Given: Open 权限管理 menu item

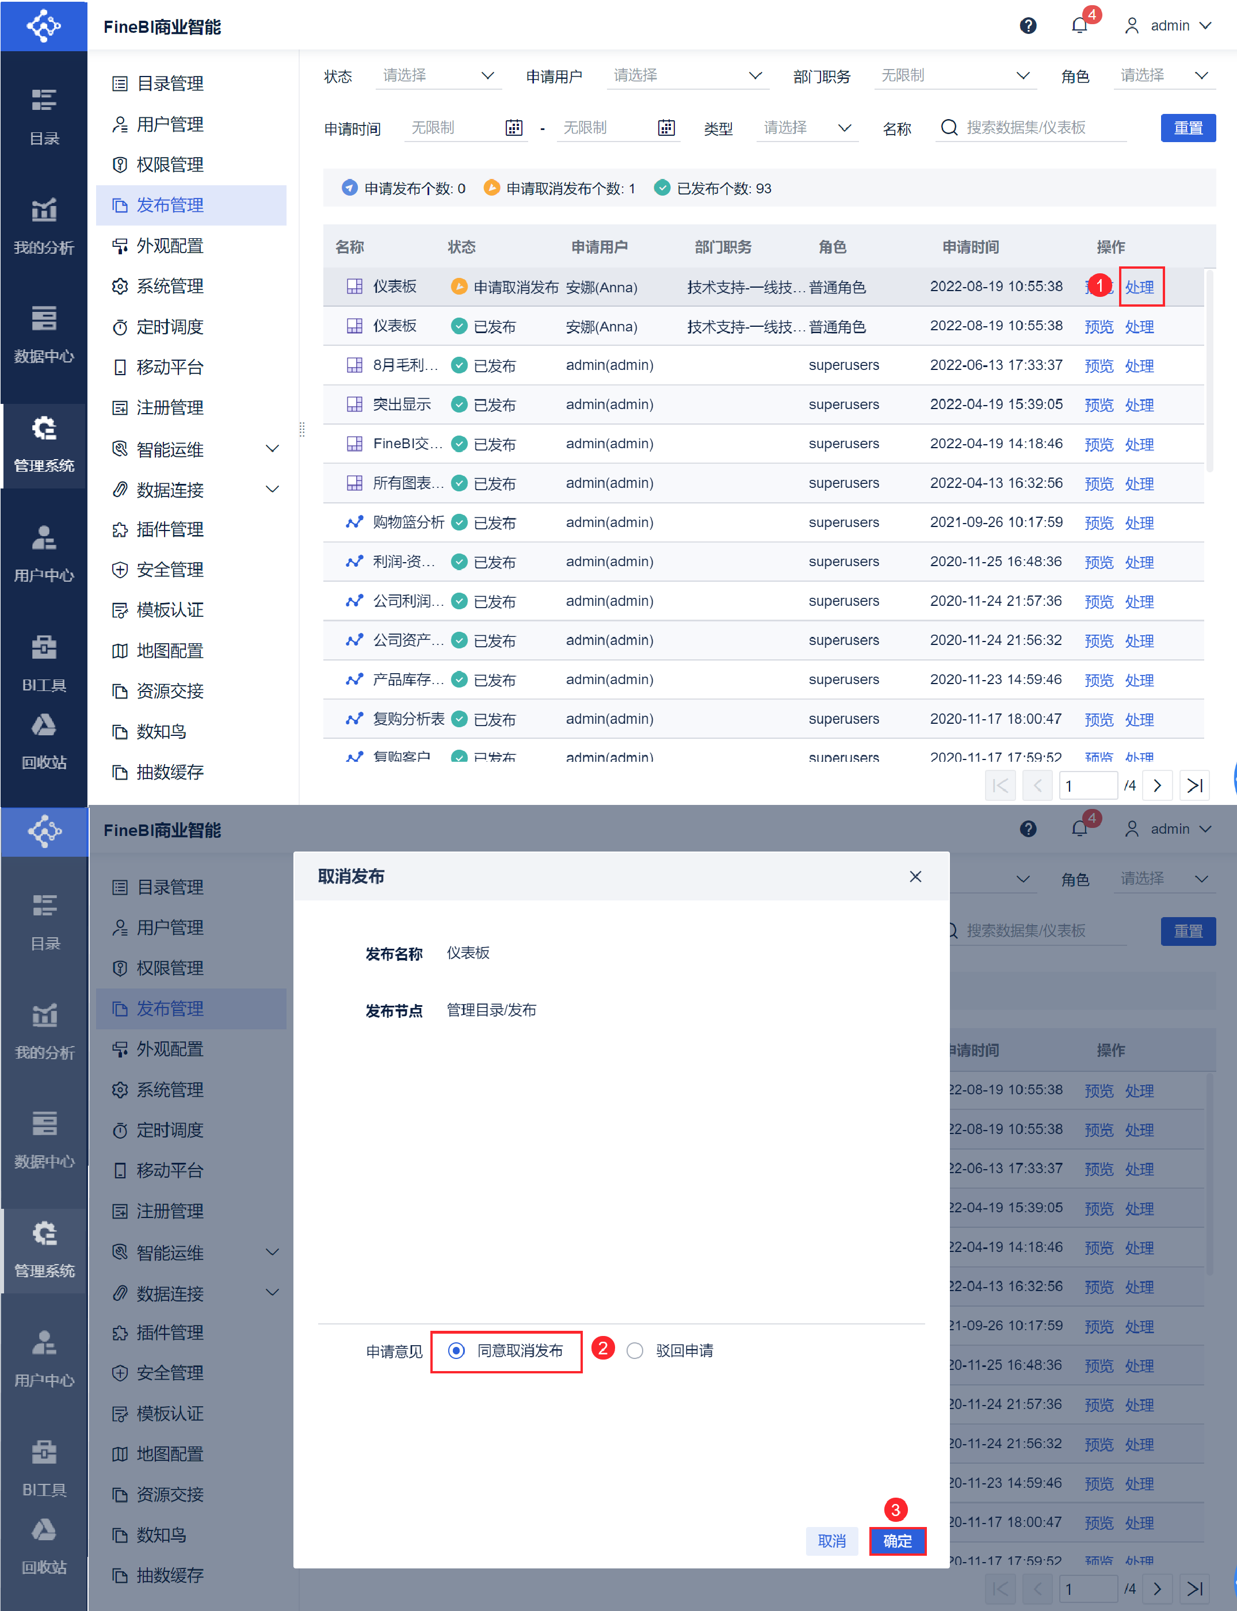Looking at the screenshot, I should point(170,165).
